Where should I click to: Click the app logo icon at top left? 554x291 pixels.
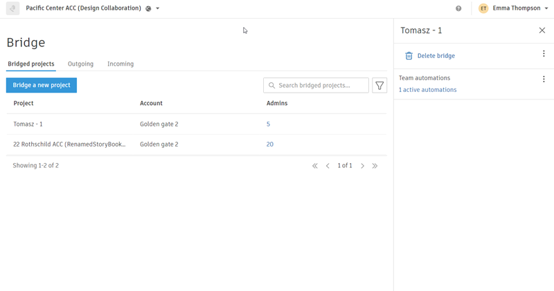point(12,9)
